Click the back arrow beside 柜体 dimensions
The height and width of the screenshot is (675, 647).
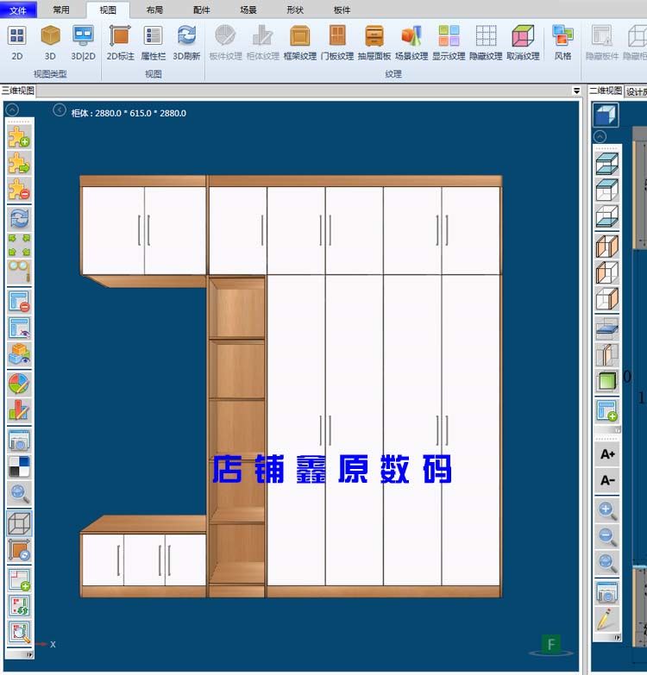[x=60, y=110]
